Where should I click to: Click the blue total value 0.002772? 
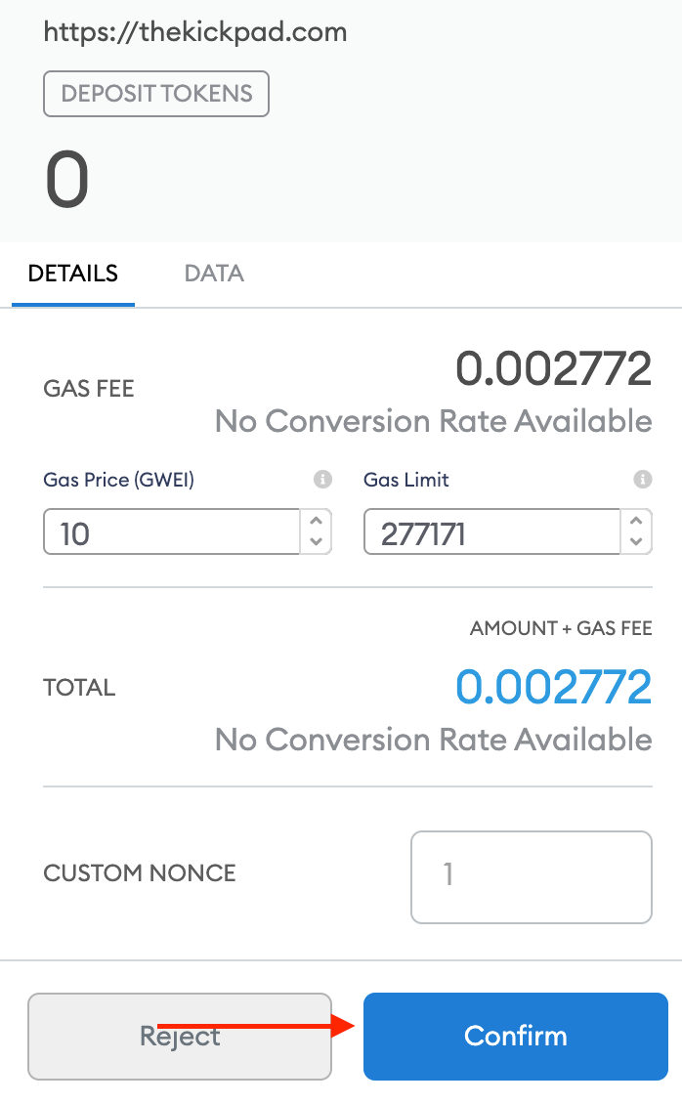[554, 688]
